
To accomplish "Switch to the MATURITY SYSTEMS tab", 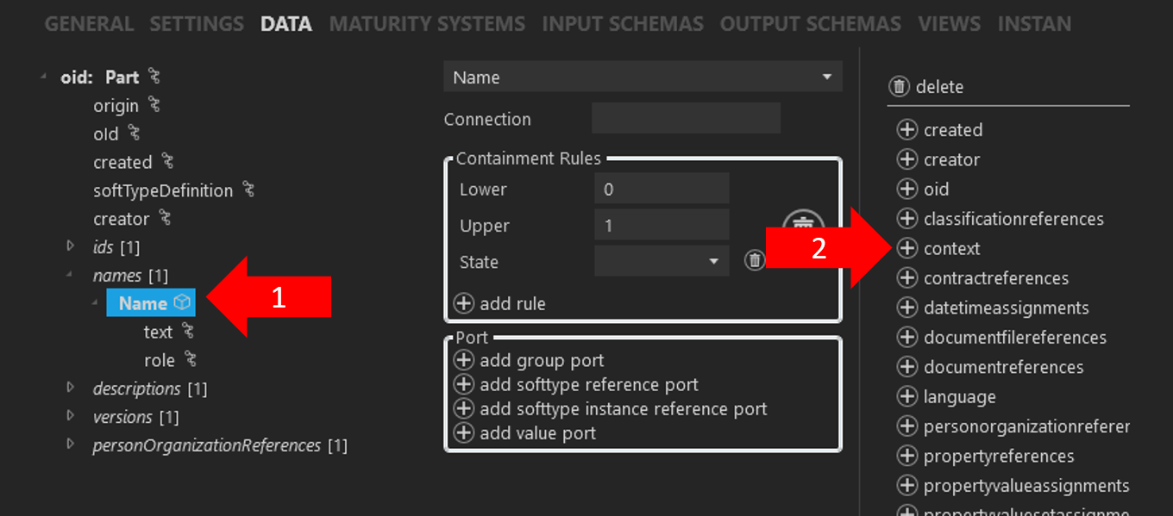I will tap(426, 24).
